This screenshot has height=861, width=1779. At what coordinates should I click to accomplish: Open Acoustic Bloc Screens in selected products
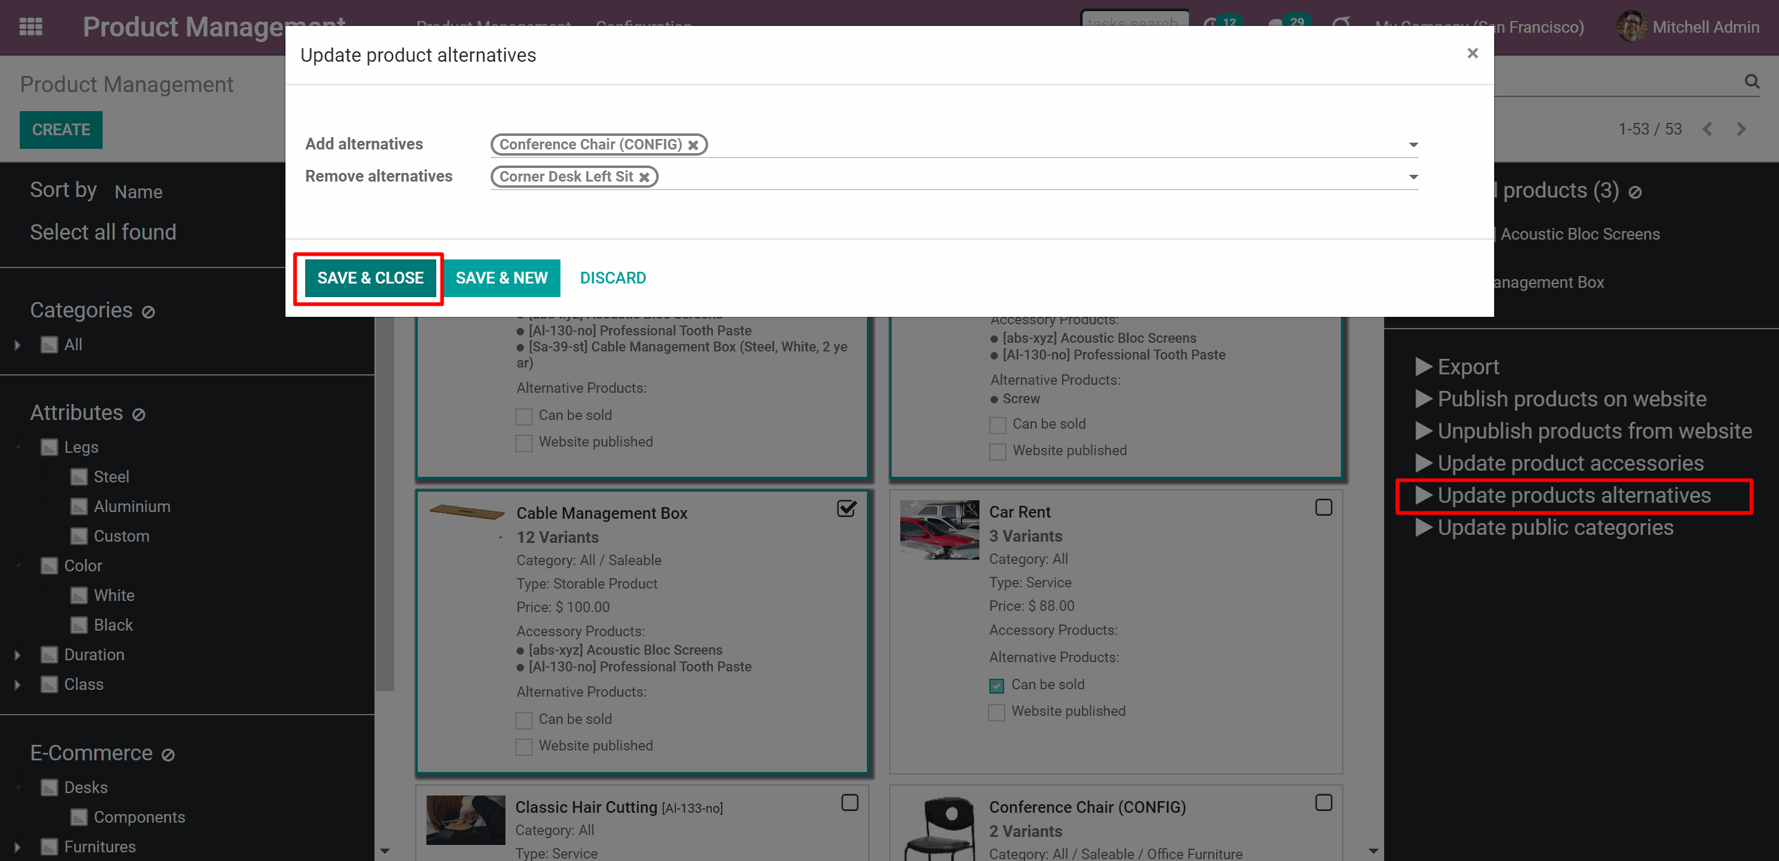pyautogui.click(x=1579, y=235)
